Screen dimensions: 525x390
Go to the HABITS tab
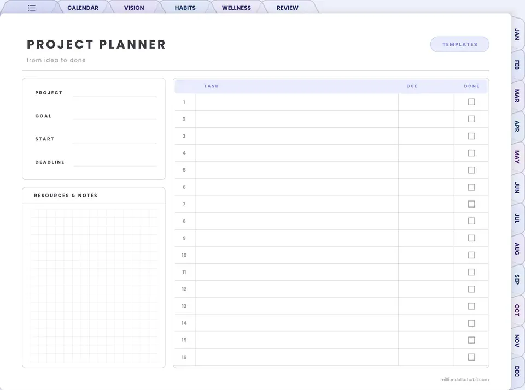[185, 8]
